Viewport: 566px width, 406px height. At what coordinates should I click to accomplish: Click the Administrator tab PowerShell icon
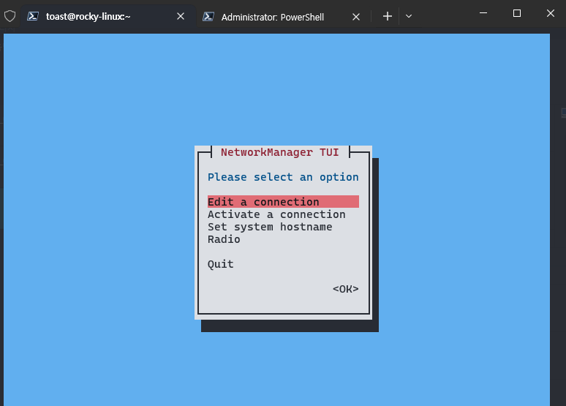click(208, 17)
